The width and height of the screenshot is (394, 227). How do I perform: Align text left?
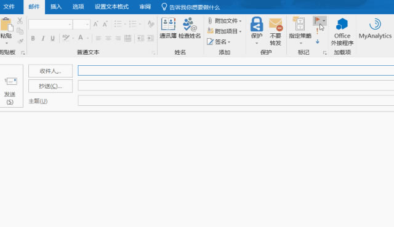98,38
